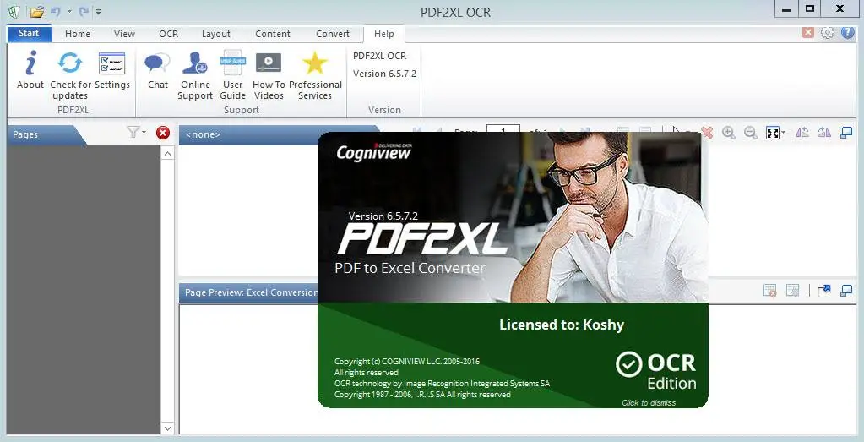This screenshot has width=864, height=442.
Task: Open the OCR ribbon tab
Action: [169, 34]
